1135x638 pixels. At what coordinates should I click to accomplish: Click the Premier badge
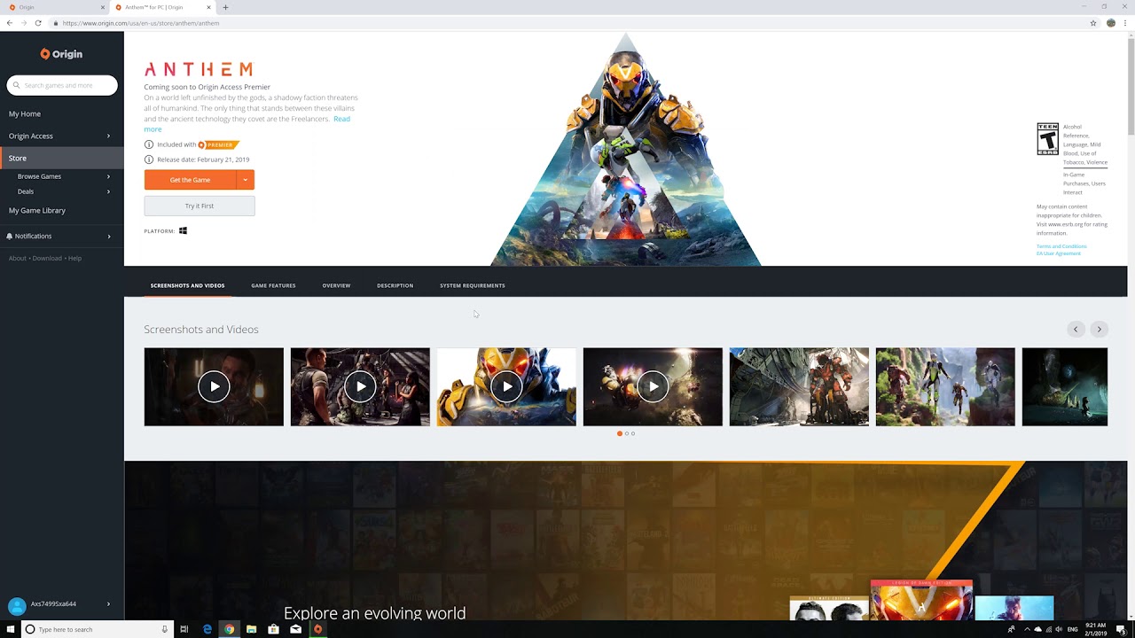click(x=218, y=144)
